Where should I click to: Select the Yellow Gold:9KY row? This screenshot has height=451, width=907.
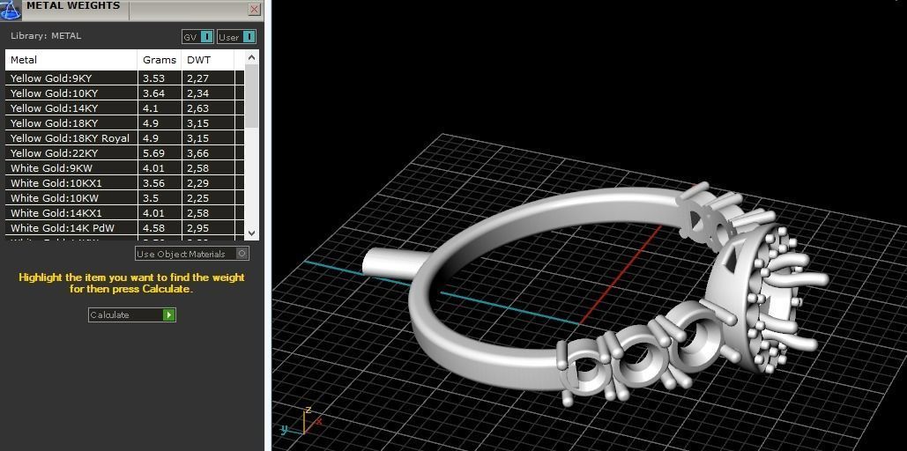point(124,78)
